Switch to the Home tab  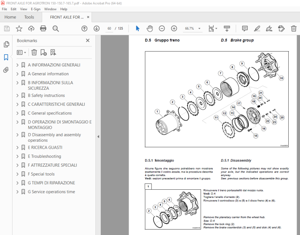coord(10,17)
